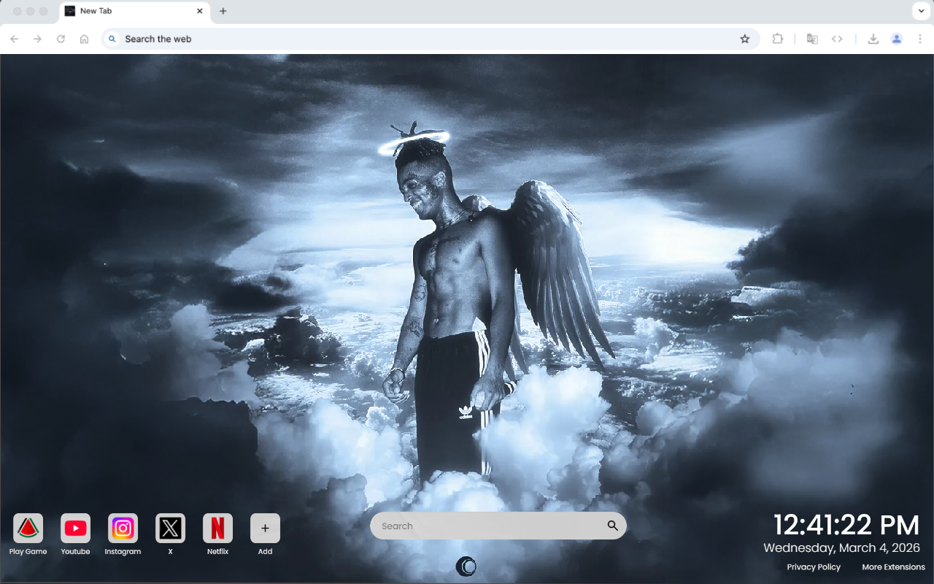Open the code brackets extension icon

click(837, 39)
